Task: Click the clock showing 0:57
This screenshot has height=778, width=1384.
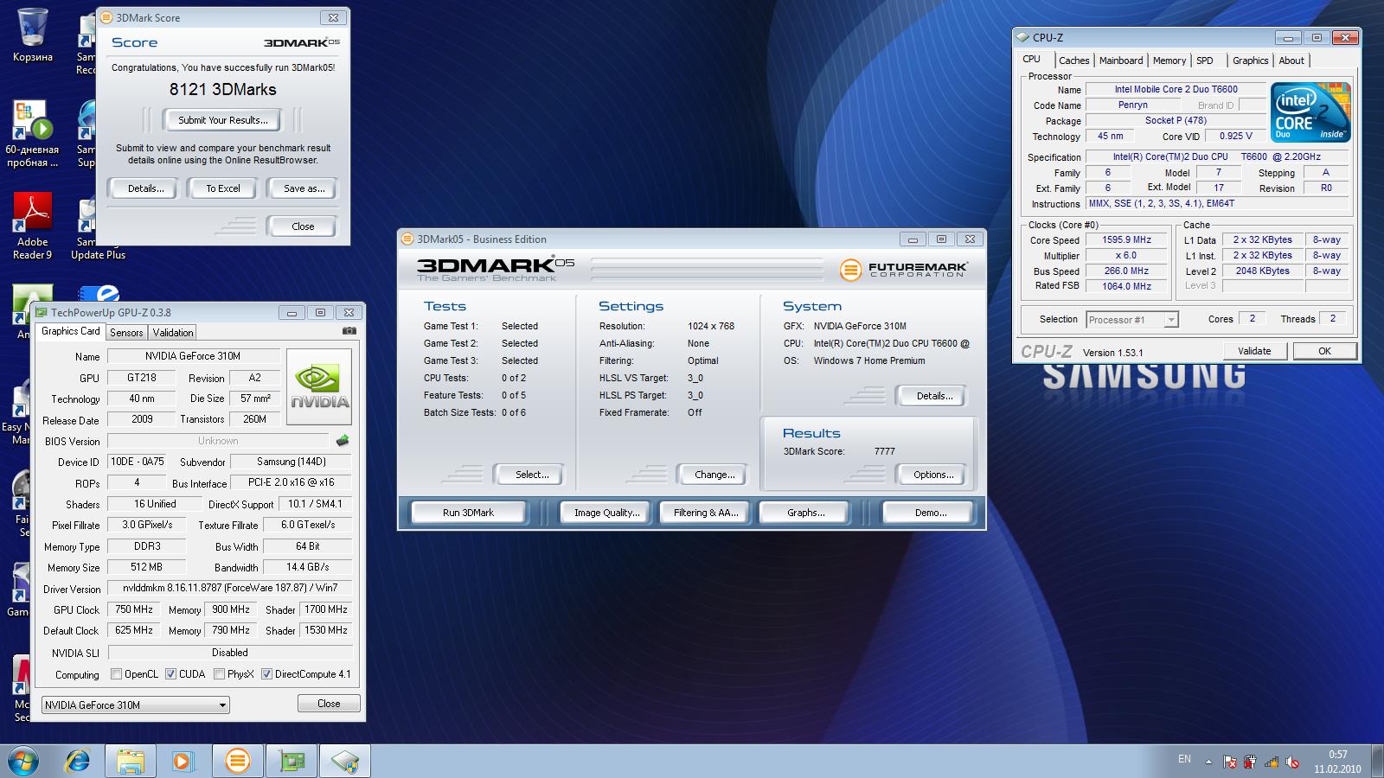Action: (x=1337, y=755)
